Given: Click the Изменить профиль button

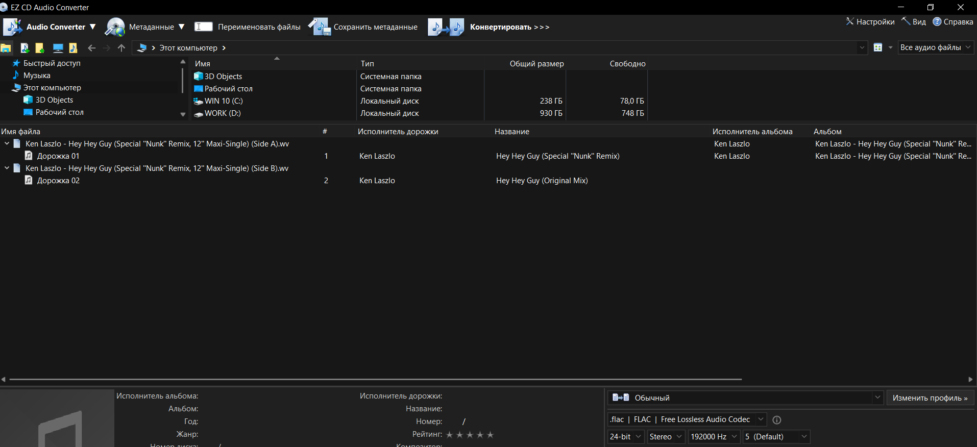Looking at the screenshot, I should tap(930, 398).
